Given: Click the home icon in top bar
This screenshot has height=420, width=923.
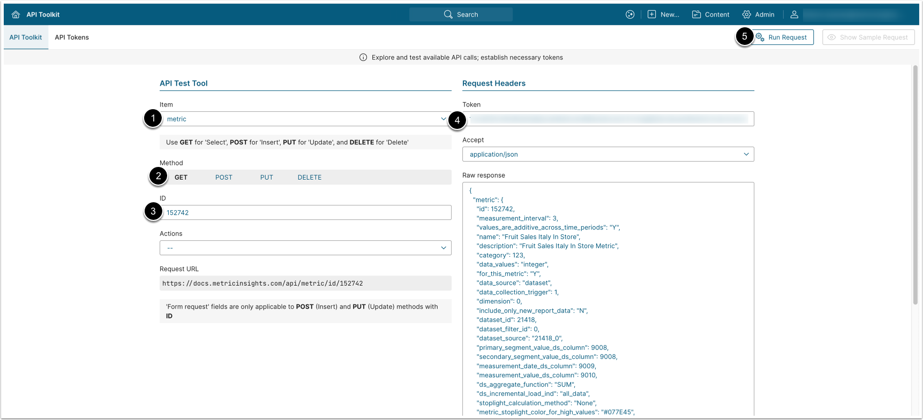Looking at the screenshot, I should 16,14.
